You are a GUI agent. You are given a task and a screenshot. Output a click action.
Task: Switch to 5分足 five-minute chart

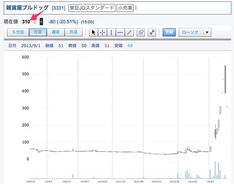pyautogui.click(x=18, y=32)
